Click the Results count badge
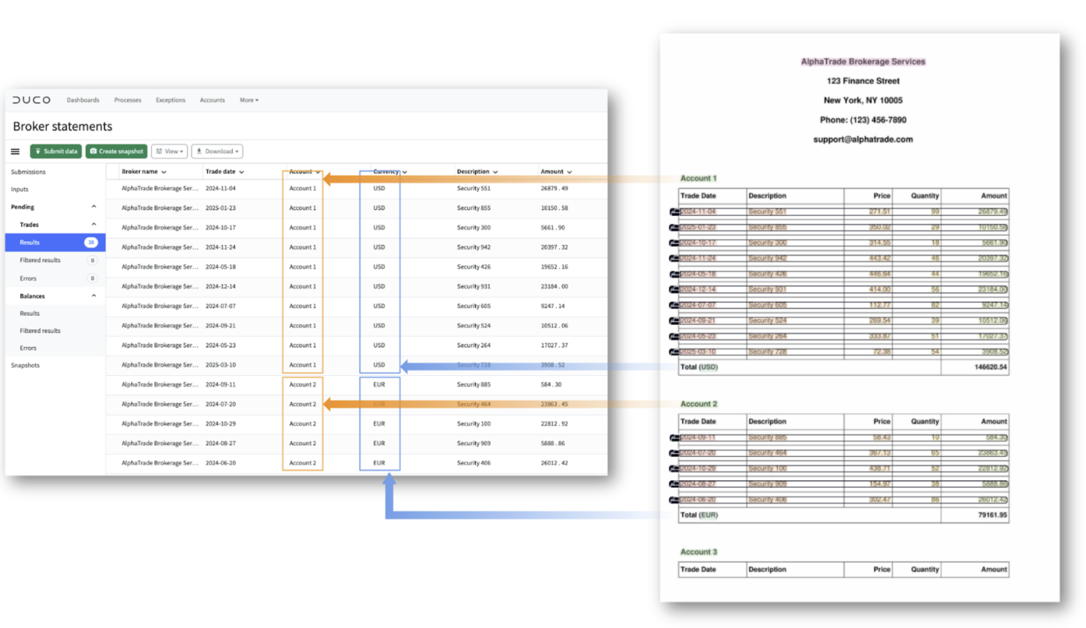The width and height of the screenshot is (1086, 628). pyautogui.click(x=91, y=243)
